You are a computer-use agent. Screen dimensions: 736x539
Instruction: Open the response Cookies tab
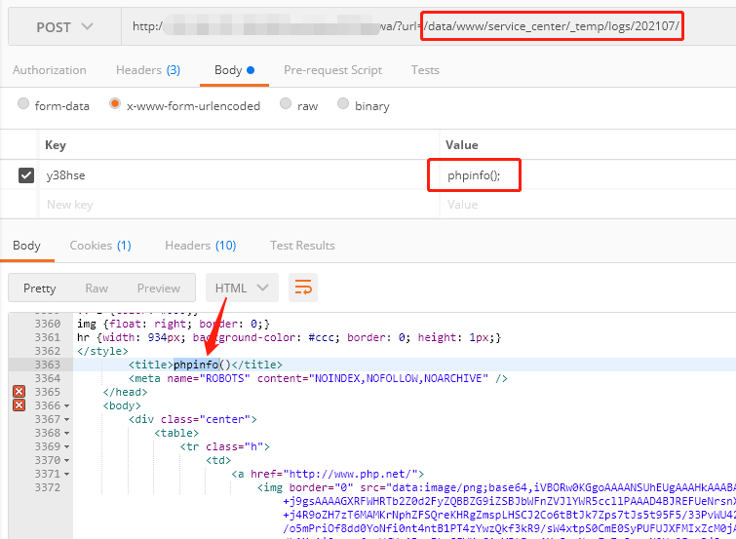click(x=100, y=246)
